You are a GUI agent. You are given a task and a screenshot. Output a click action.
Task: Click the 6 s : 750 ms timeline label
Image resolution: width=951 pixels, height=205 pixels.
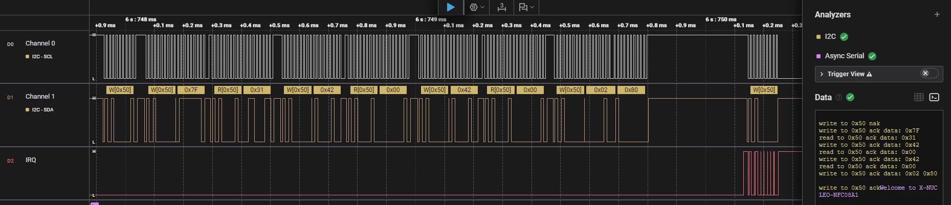coord(721,19)
